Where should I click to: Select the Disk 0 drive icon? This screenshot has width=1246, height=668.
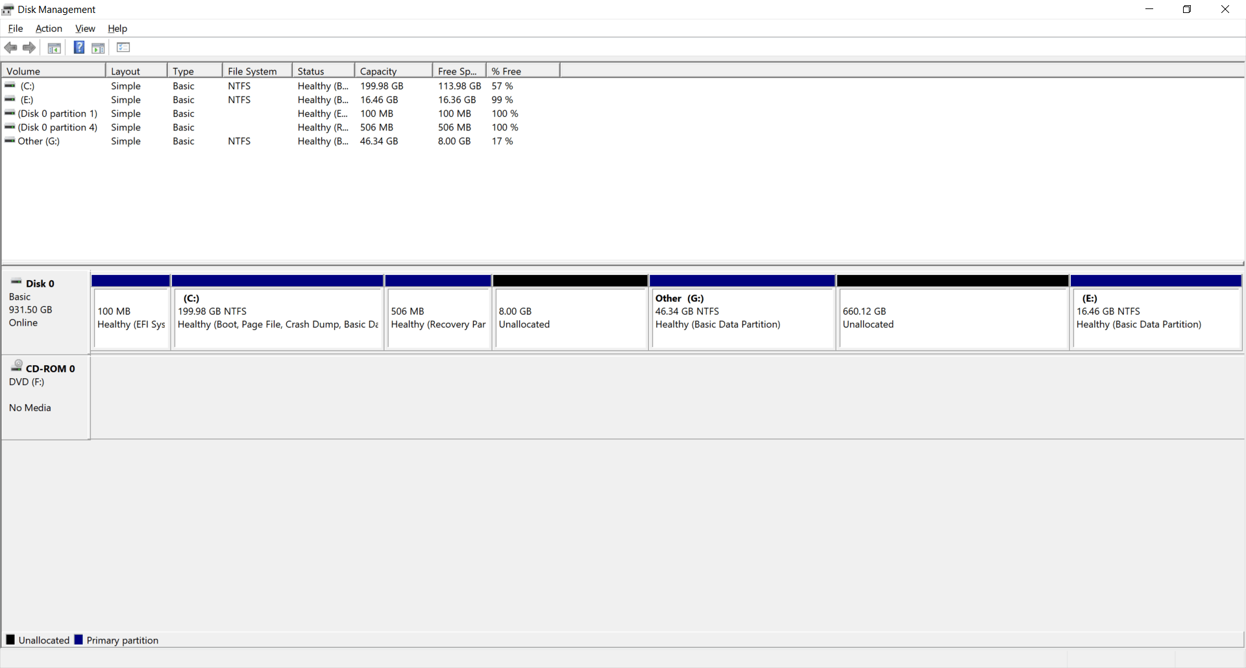click(x=16, y=282)
